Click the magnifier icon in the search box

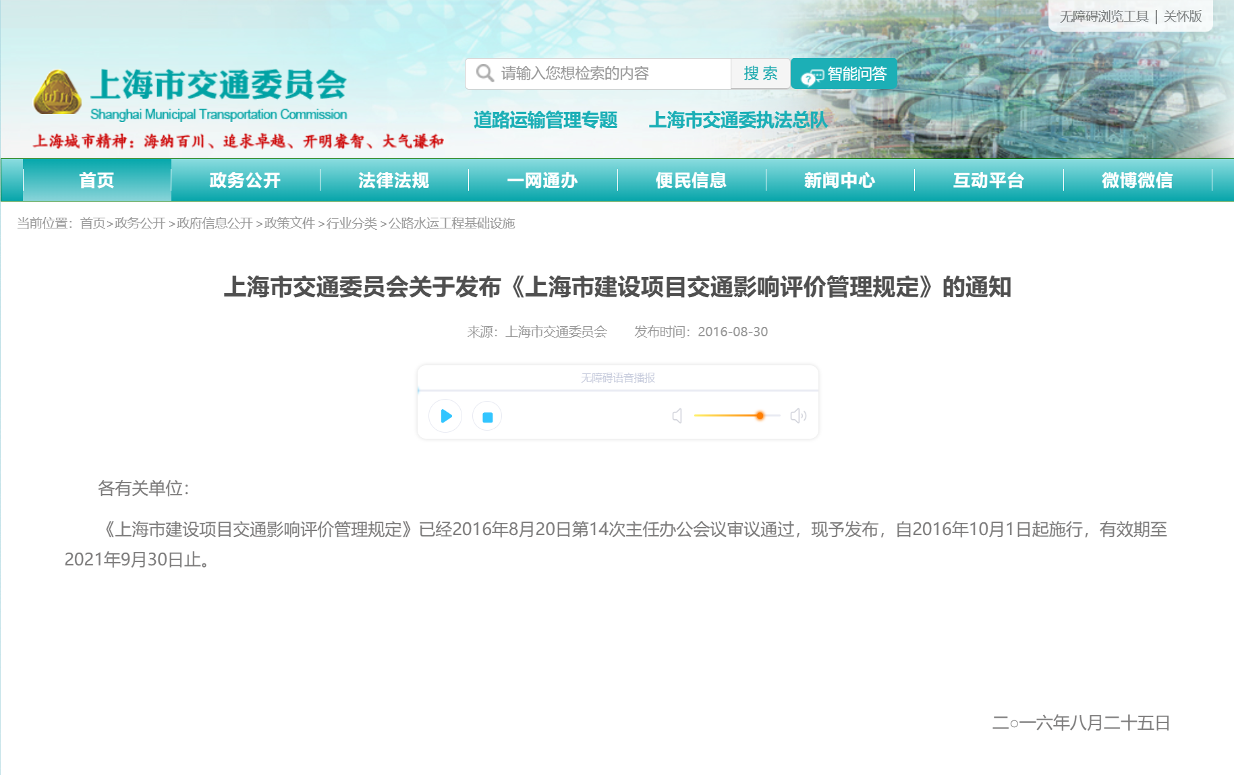pyautogui.click(x=484, y=73)
